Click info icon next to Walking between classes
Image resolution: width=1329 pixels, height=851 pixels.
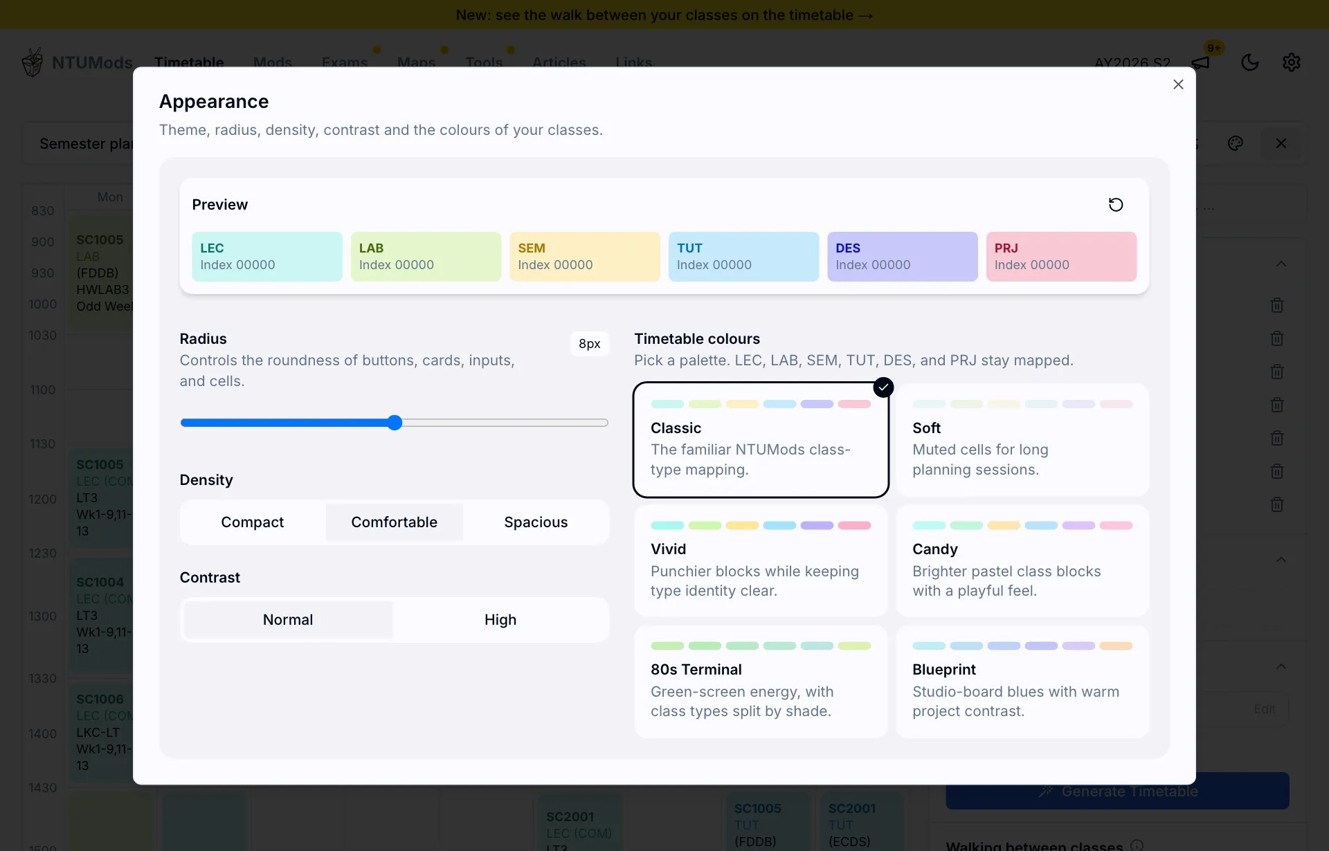[1137, 845]
